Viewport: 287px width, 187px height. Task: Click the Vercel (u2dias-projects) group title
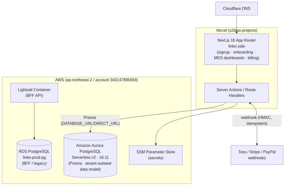pos(236,30)
